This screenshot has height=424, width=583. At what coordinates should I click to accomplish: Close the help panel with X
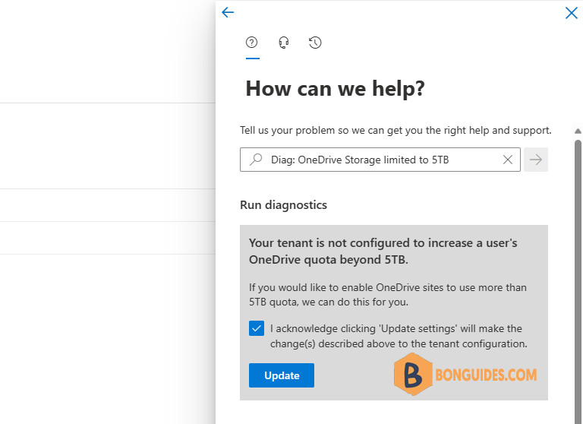click(571, 13)
